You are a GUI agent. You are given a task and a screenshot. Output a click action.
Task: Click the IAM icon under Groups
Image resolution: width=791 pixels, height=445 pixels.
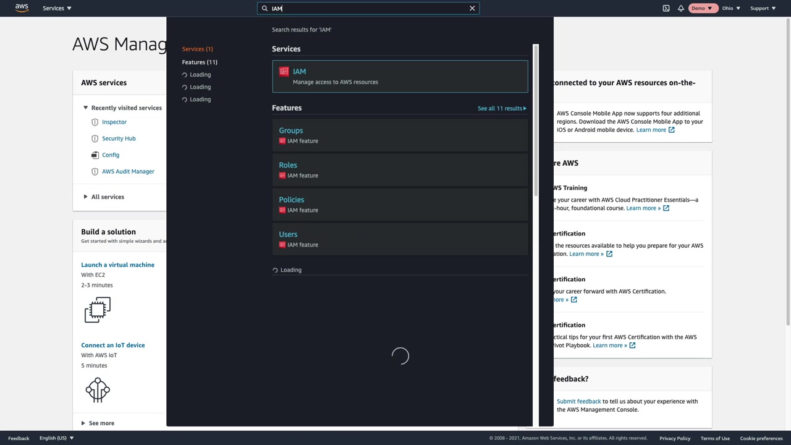point(282,141)
